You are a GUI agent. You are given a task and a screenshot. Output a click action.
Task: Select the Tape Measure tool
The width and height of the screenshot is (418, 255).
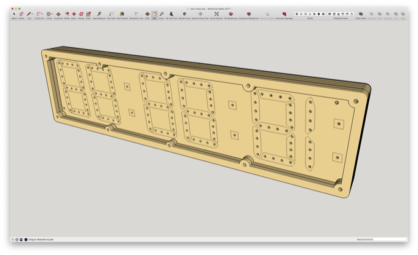(x=99, y=14)
